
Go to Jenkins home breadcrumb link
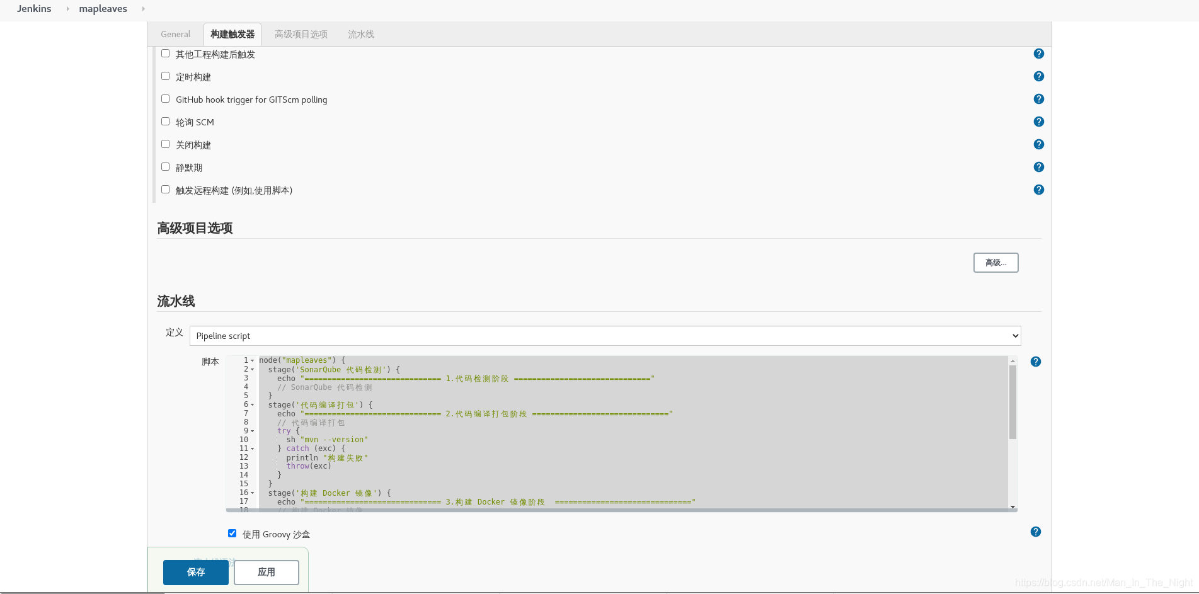click(34, 9)
